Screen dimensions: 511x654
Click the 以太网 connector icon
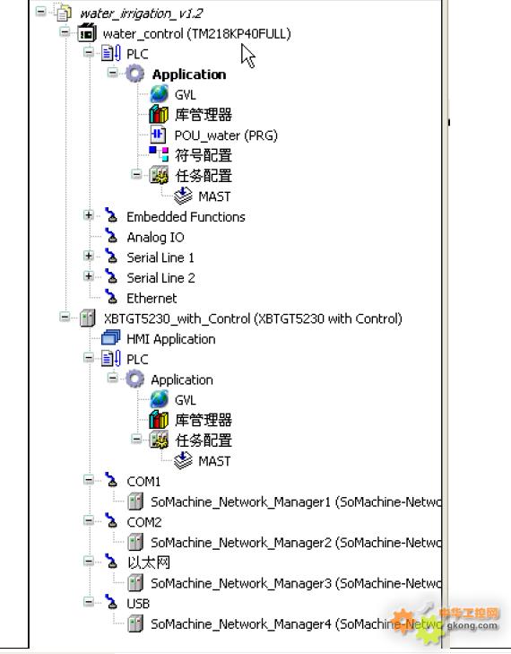(111, 562)
